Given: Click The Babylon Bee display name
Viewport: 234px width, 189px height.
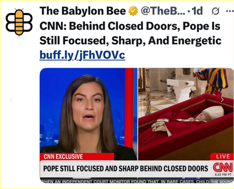Looking at the screenshot, I should tap(83, 11).
